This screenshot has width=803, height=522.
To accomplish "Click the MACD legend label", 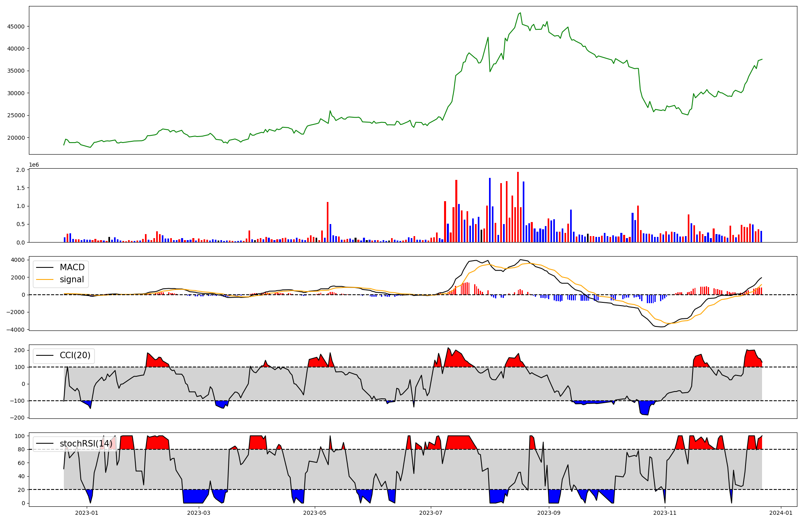I will tap(72, 267).
